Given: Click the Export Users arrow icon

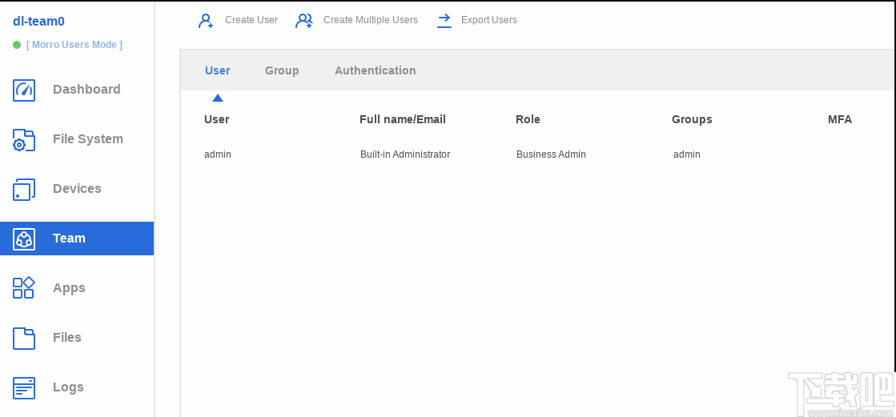Looking at the screenshot, I should click(444, 21).
